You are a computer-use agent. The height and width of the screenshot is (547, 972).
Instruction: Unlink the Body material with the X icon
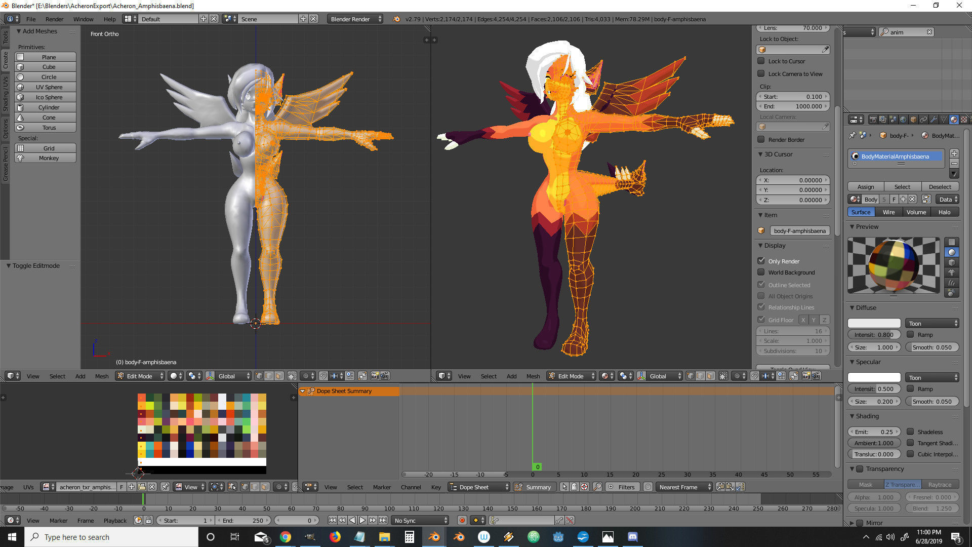click(912, 199)
